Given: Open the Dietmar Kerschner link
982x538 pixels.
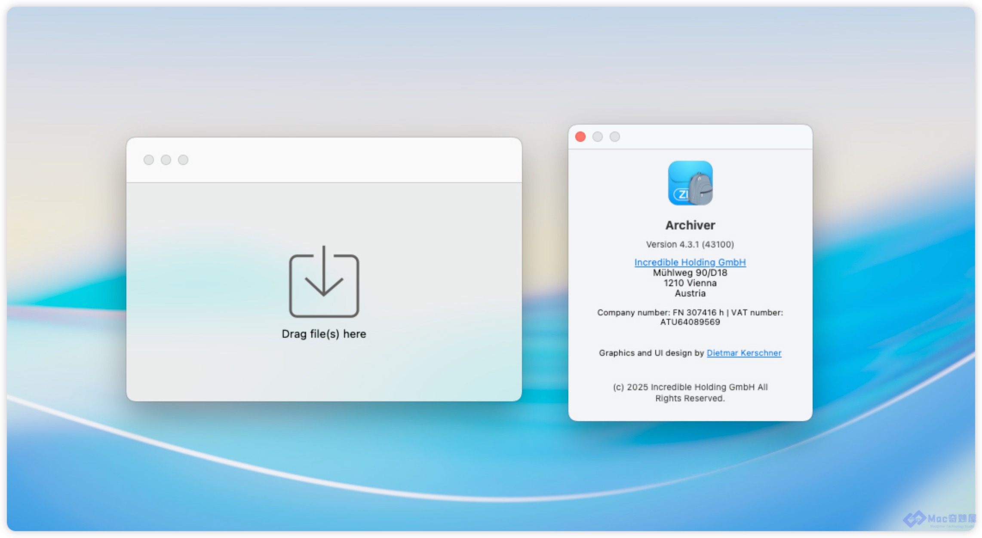Looking at the screenshot, I should 743,353.
